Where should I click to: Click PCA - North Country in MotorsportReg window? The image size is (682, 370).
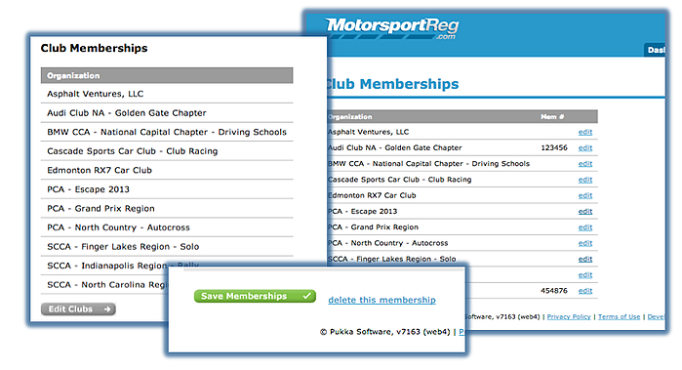[x=387, y=243]
